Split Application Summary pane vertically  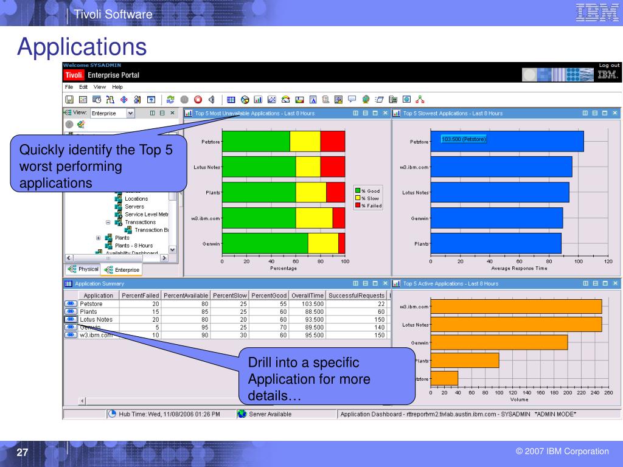(355, 283)
